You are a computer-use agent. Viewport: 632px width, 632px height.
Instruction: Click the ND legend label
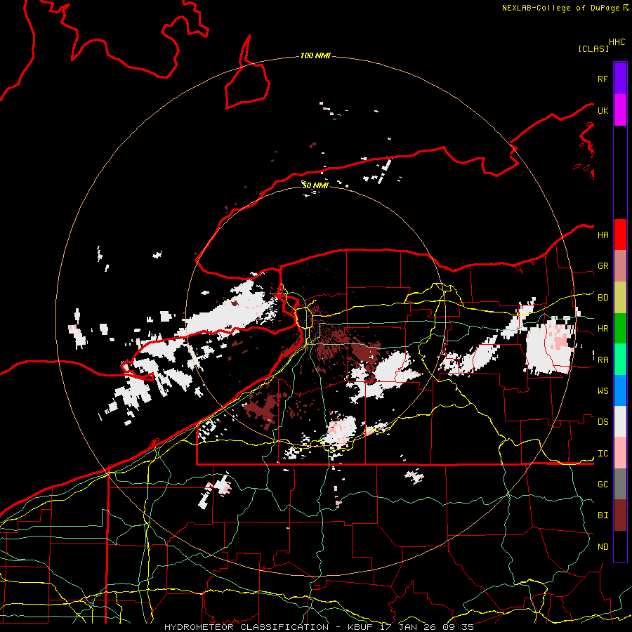(603, 547)
